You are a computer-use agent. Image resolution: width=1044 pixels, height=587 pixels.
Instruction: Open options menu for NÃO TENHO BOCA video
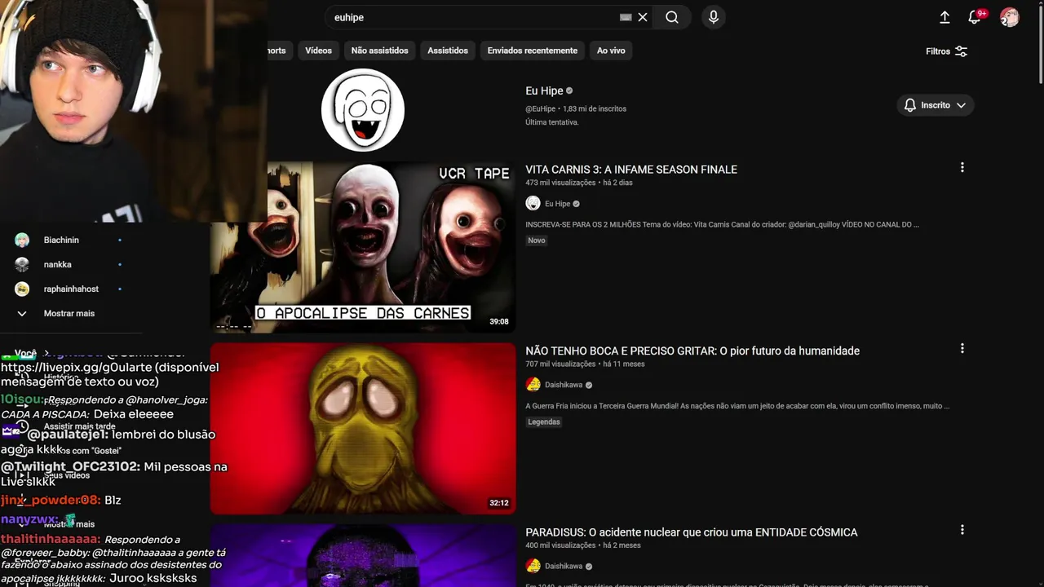[962, 348]
